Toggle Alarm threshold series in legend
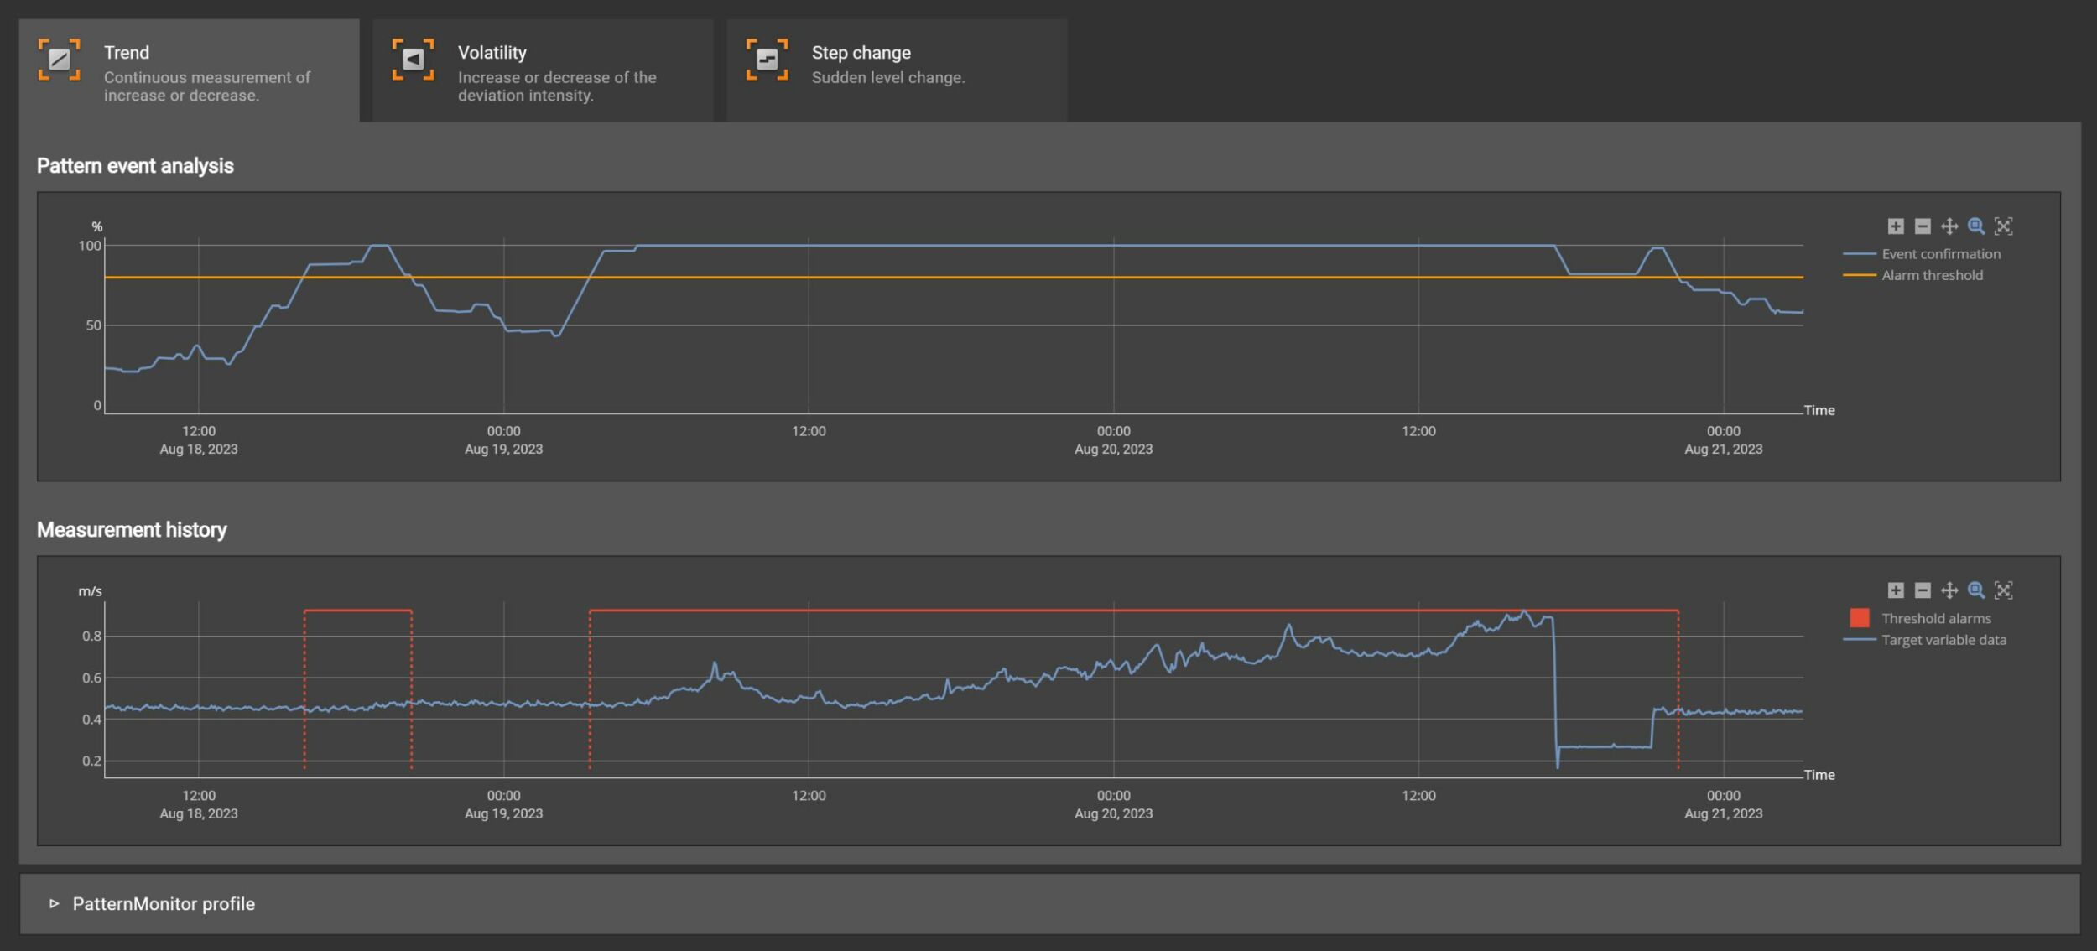Screen dimensions: 2097x951 (1932, 275)
